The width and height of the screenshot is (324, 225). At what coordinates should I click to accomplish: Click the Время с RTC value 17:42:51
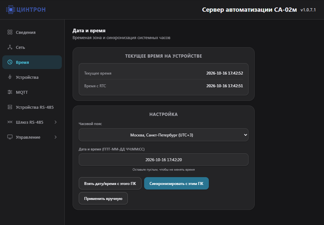[x=224, y=86]
